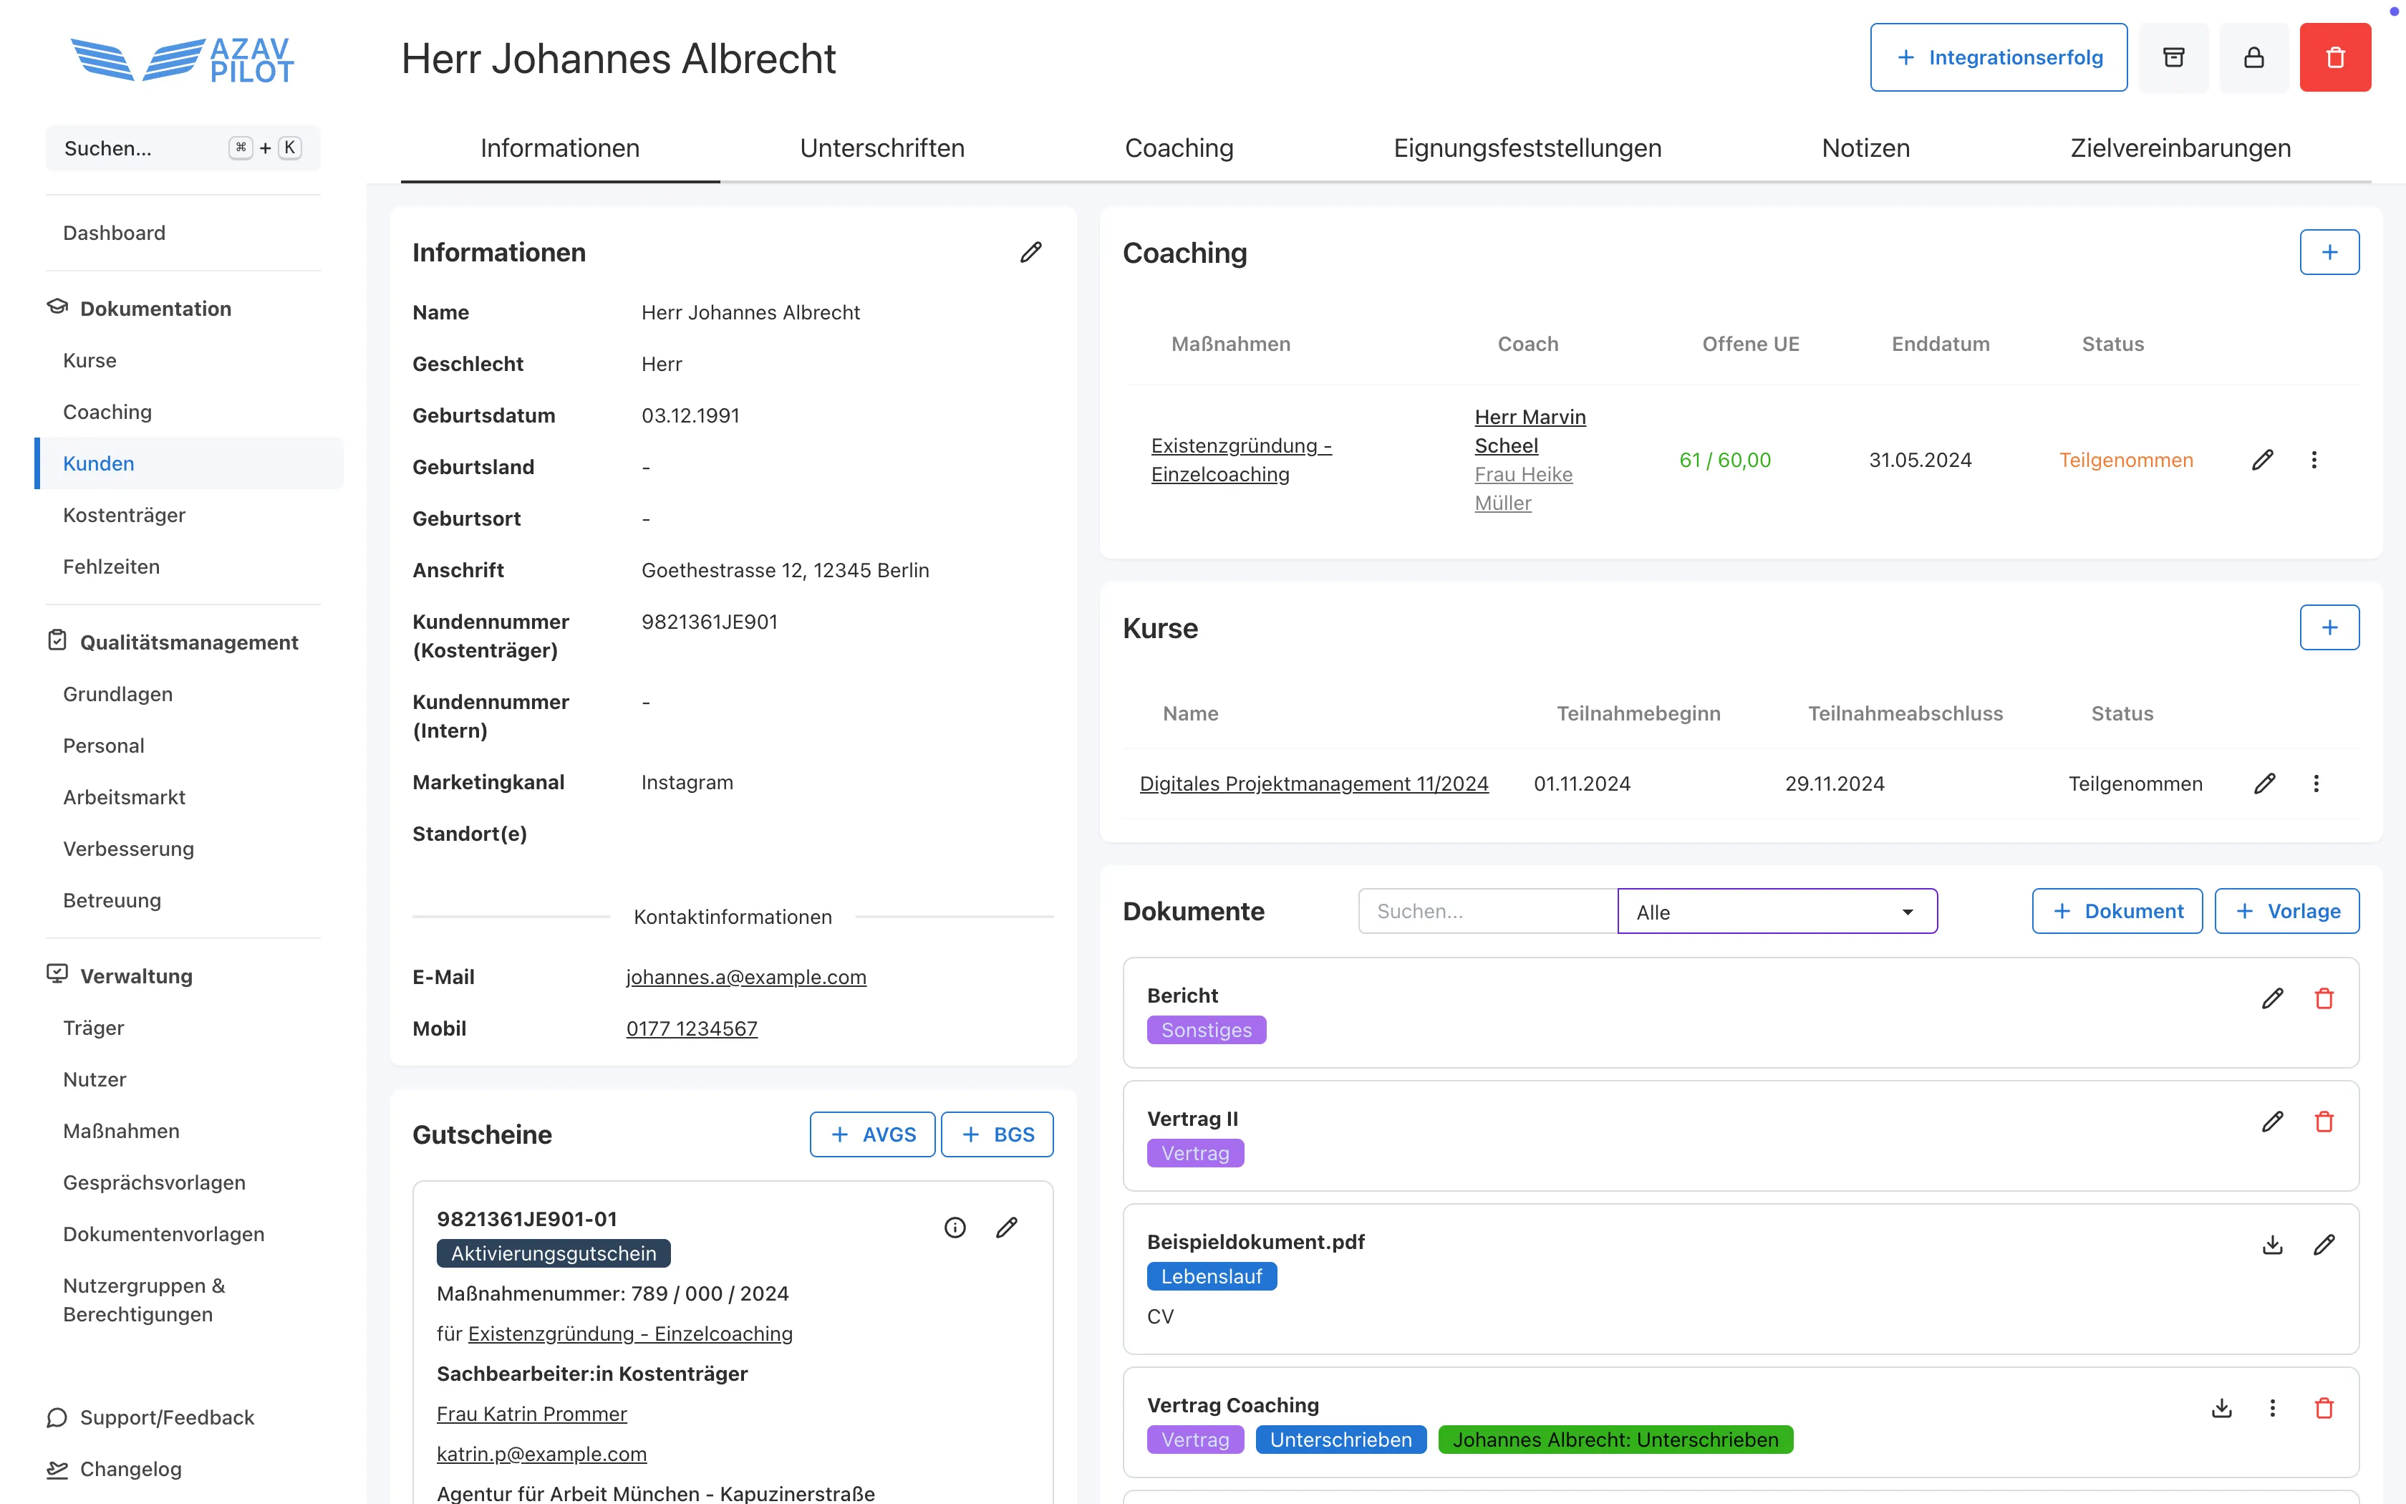Delete the Bericht document

click(2324, 998)
